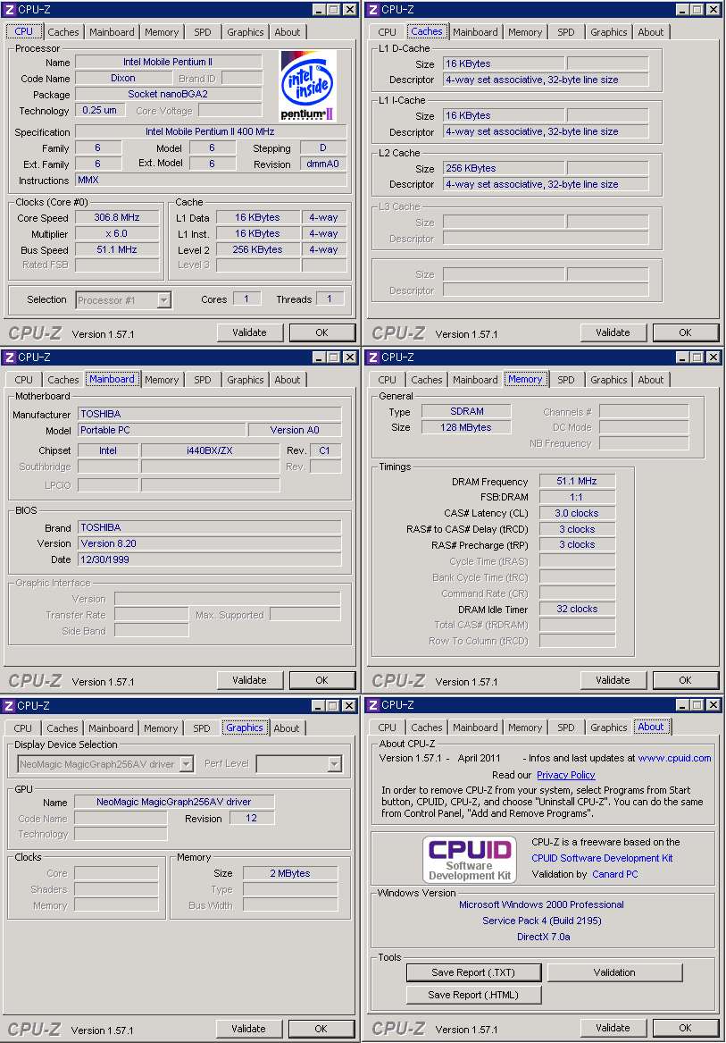Switch to Memory tab in the Mainboard-tab window

point(162,380)
